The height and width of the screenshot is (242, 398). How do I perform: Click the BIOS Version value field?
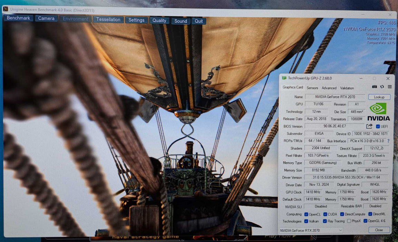[x=334, y=126]
